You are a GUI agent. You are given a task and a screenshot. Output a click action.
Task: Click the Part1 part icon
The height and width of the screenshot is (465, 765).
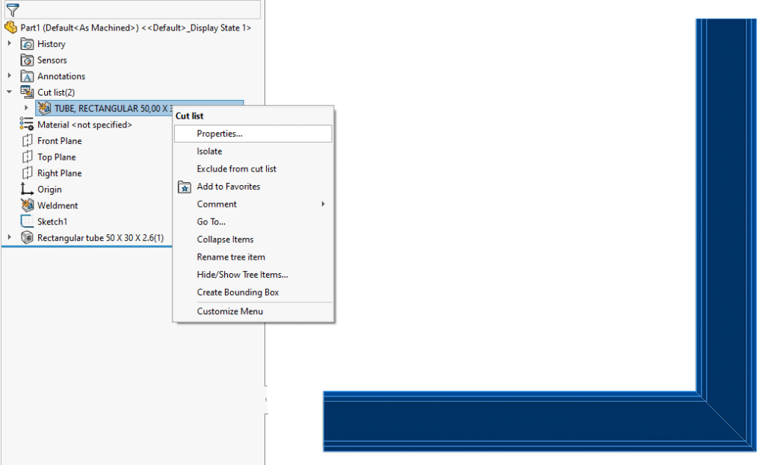click(10, 27)
